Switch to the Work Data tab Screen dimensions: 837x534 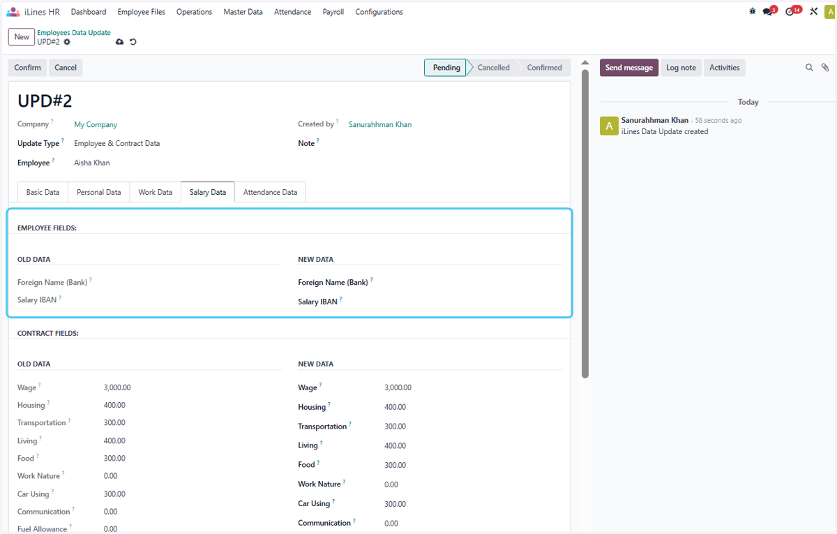[156, 192]
